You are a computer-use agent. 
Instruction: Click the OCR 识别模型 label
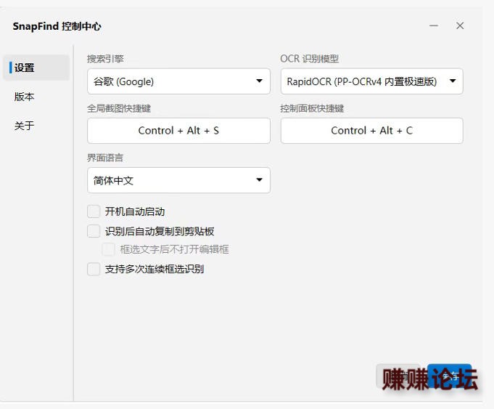pyautogui.click(x=309, y=59)
